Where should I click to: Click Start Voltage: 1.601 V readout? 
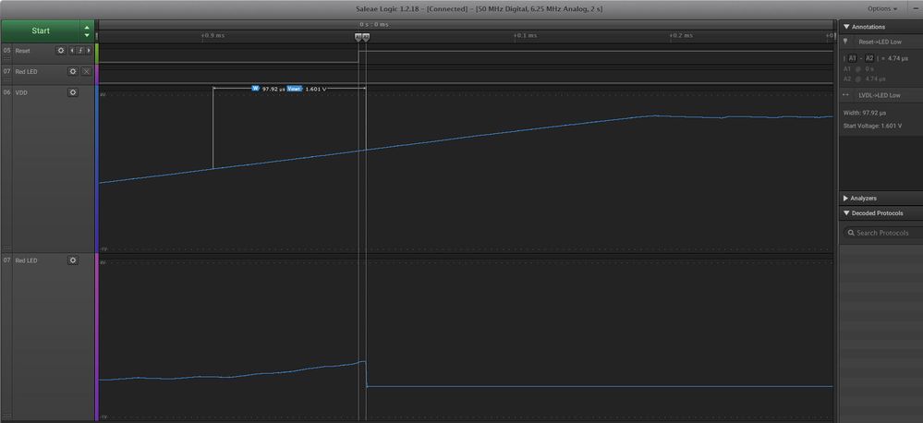(872, 126)
